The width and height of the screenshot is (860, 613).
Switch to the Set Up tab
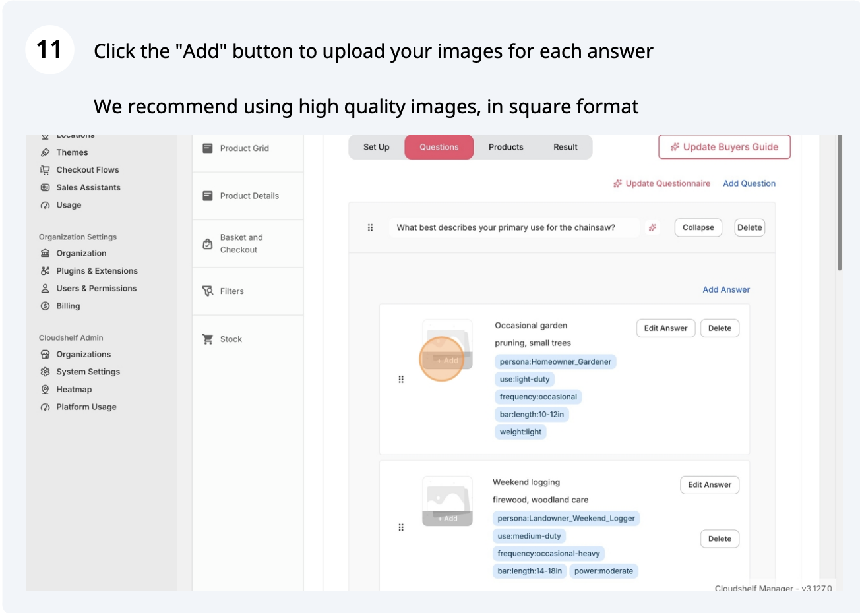(x=377, y=147)
